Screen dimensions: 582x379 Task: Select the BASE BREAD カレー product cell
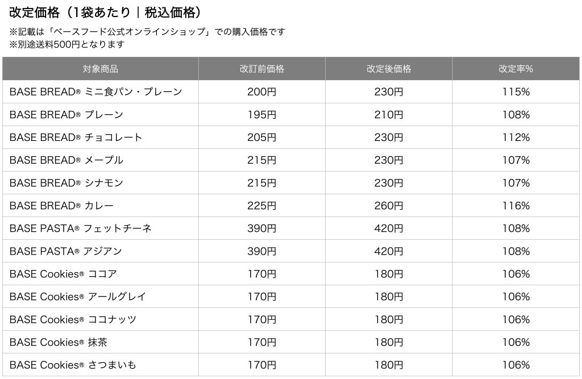tap(100, 206)
